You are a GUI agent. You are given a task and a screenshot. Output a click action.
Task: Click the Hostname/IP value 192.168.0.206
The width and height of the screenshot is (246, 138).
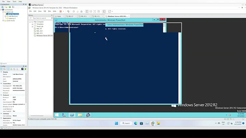(x=17, y=86)
